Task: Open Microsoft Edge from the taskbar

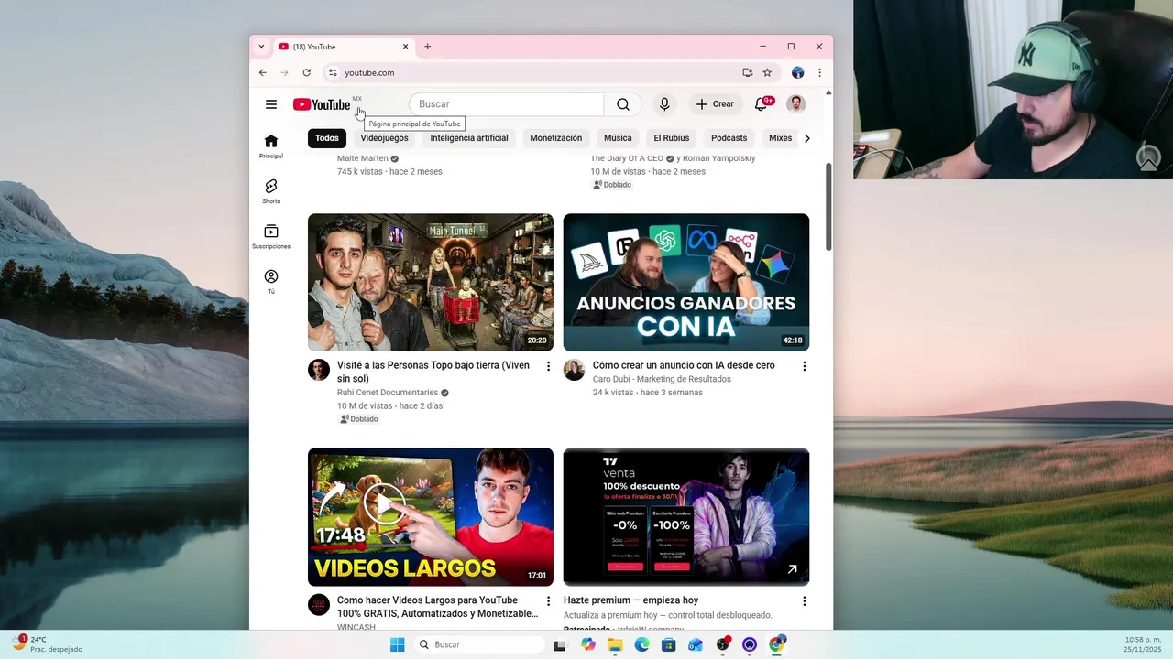Action: click(x=642, y=644)
